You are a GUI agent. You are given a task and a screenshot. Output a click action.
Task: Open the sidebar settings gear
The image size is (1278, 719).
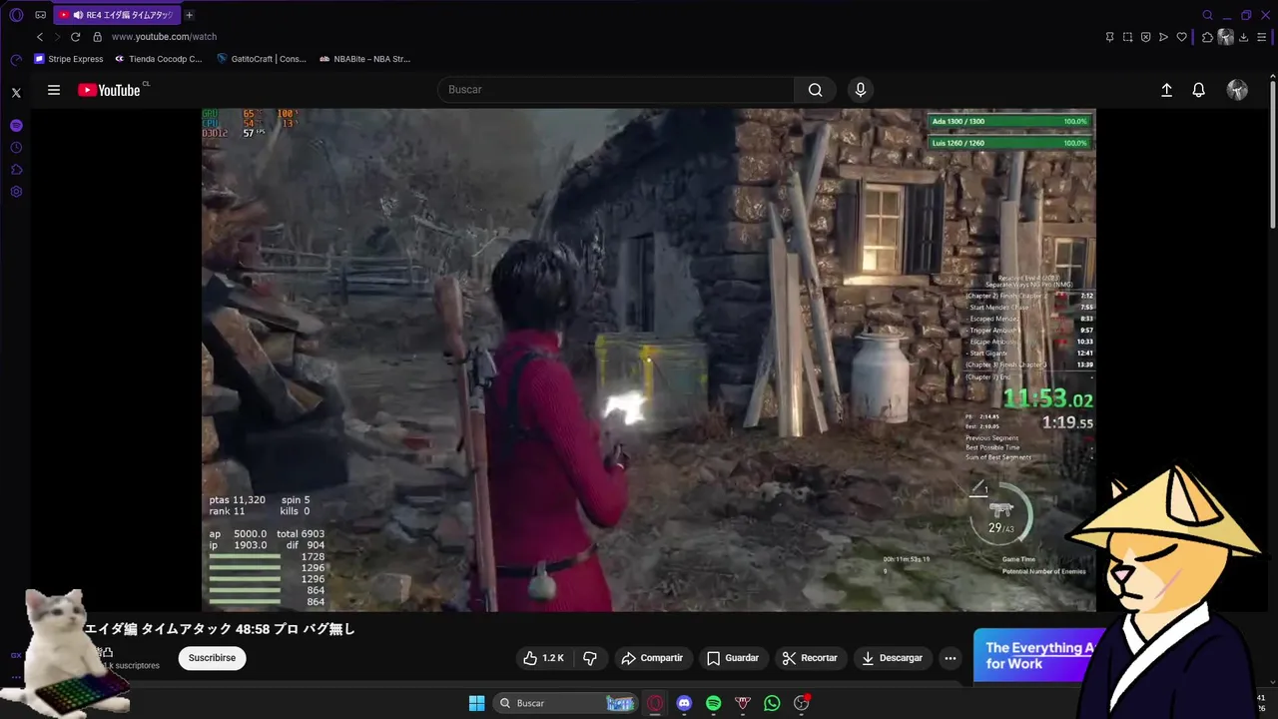16,192
